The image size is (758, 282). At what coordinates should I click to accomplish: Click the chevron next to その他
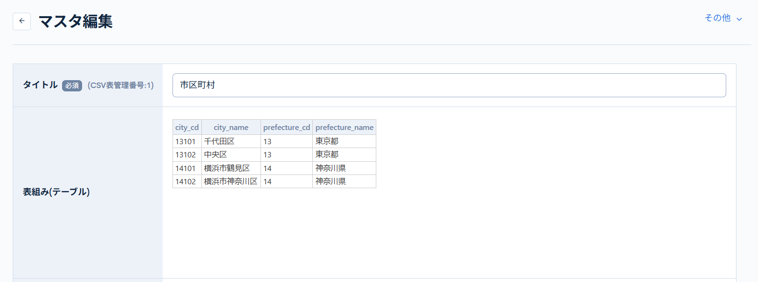(x=739, y=19)
